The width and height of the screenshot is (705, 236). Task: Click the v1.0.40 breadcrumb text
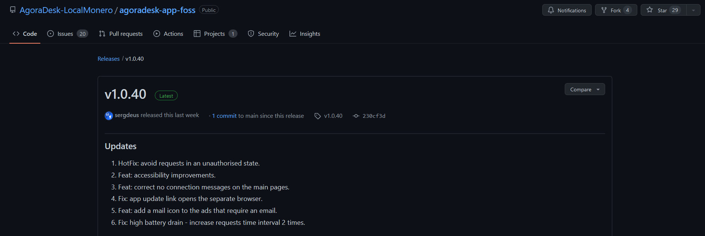135,59
